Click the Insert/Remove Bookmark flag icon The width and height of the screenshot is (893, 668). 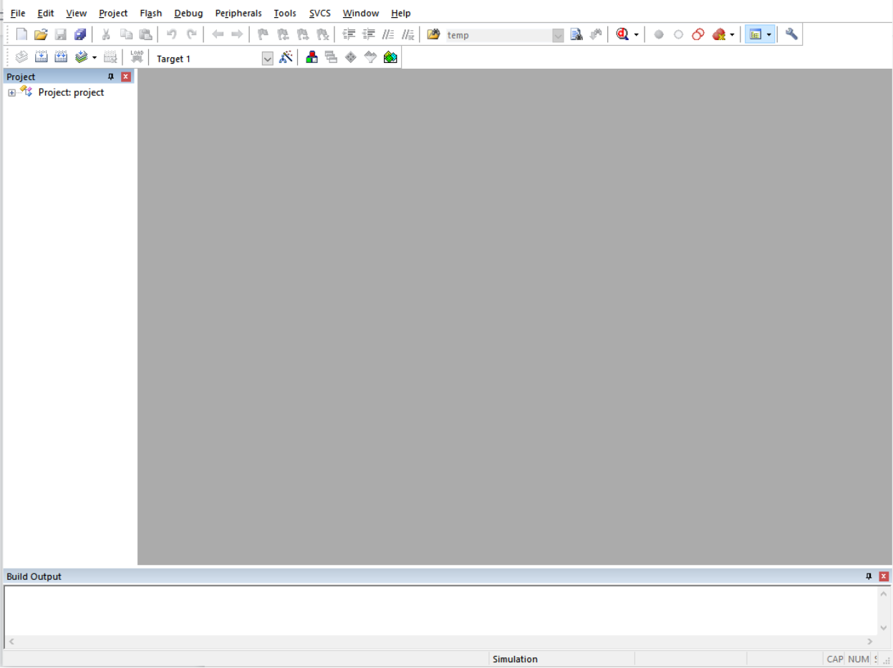263,34
